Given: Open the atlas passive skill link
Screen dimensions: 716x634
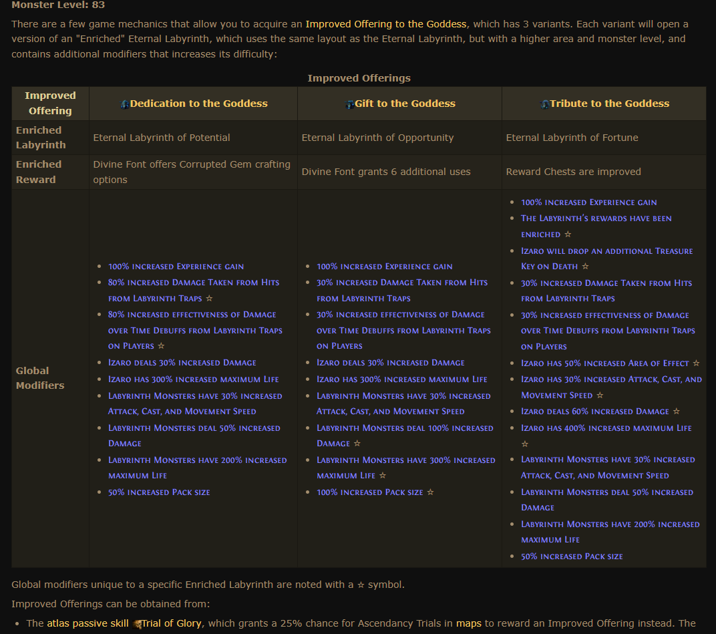Looking at the screenshot, I should click(x=87, y=623).
